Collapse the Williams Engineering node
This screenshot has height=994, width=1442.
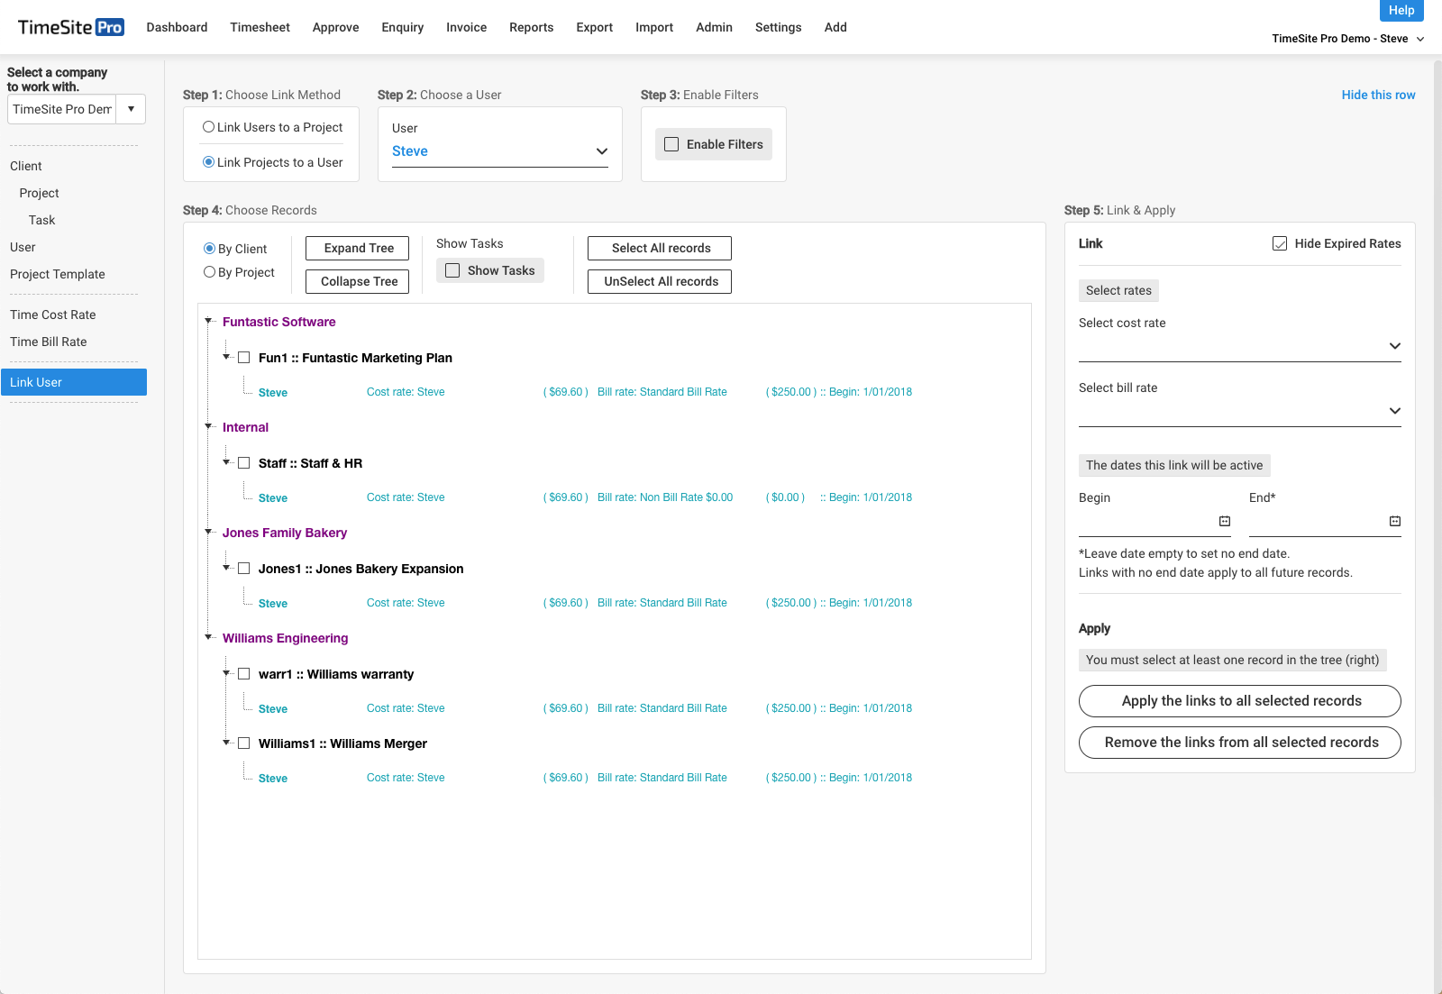[x=208, y=637]
